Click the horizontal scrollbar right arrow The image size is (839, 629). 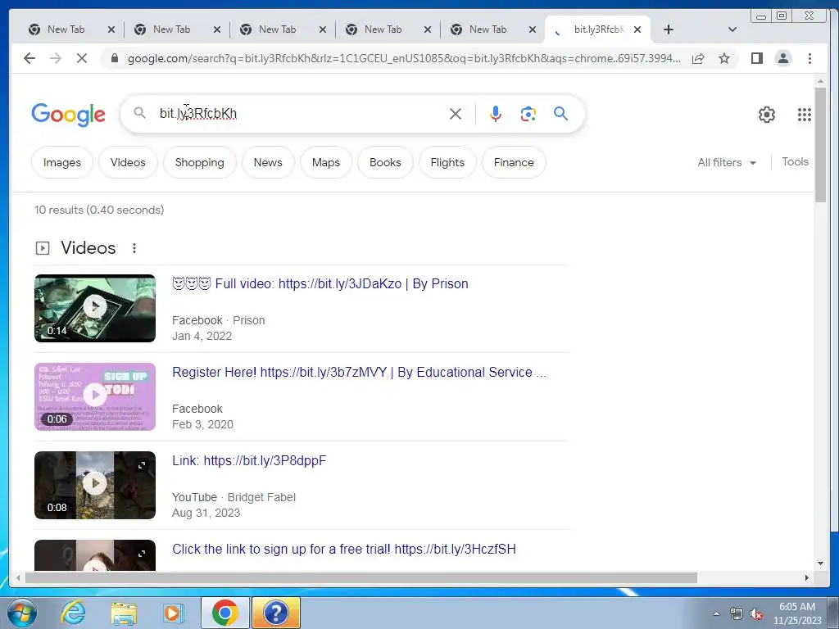pyautogui.click(x=807, y=577)
